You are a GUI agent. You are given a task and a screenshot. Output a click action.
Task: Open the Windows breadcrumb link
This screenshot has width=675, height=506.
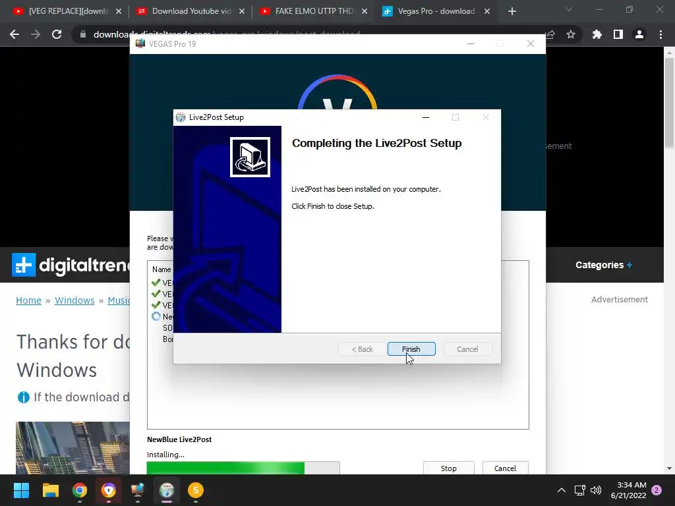click(x=74, y=300)
